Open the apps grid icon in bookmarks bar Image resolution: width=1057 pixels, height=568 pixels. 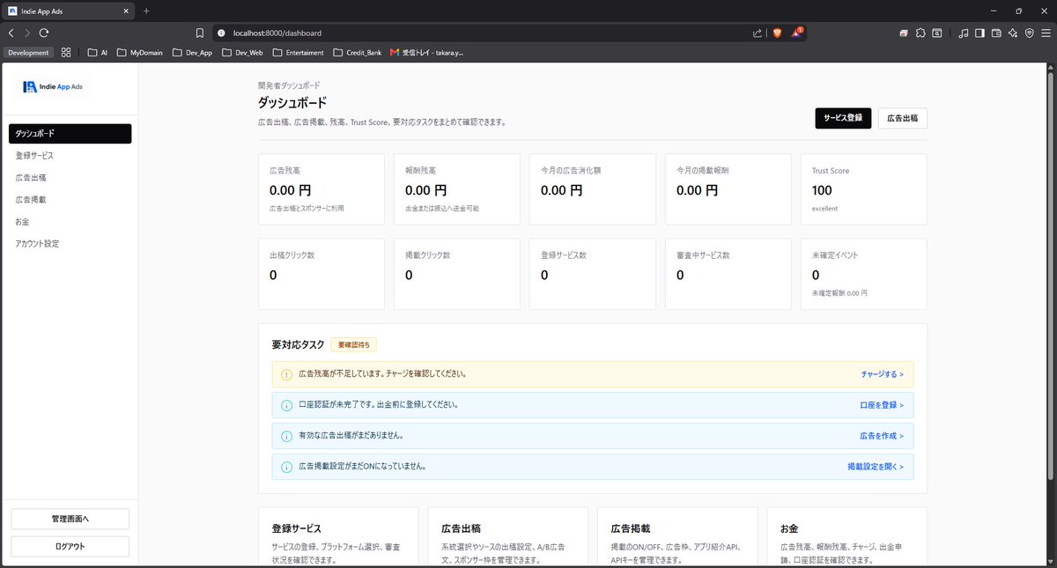pyautogui.click(x=66, y=52)
